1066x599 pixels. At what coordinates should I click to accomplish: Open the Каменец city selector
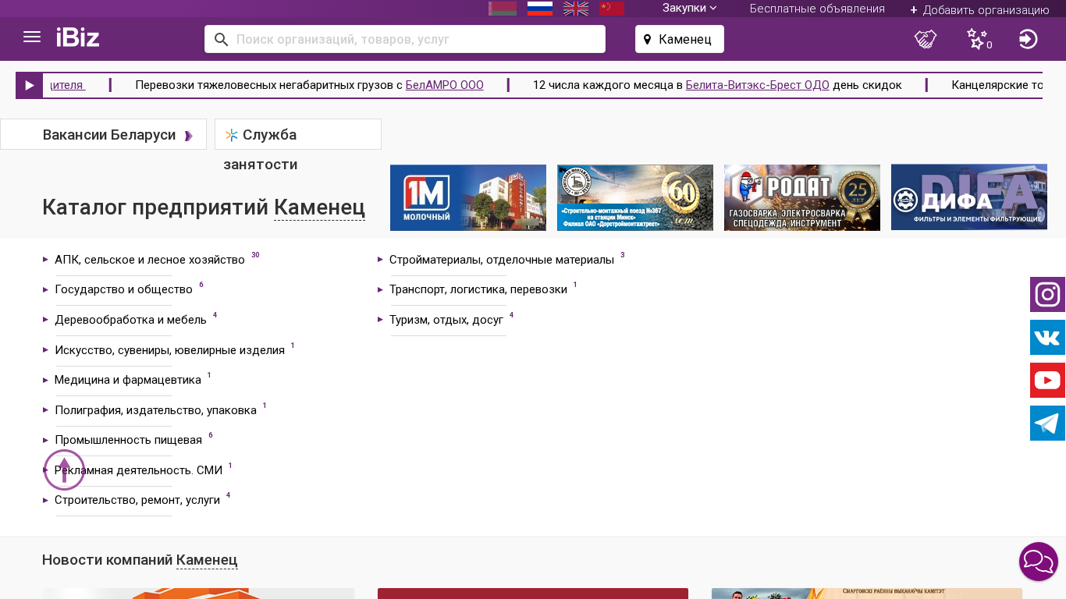click(x=680, y=39)
